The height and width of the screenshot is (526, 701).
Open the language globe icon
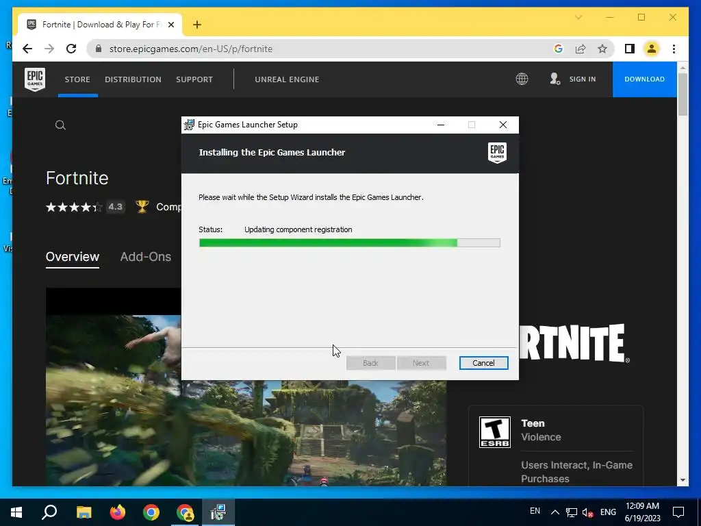[522, 79]
